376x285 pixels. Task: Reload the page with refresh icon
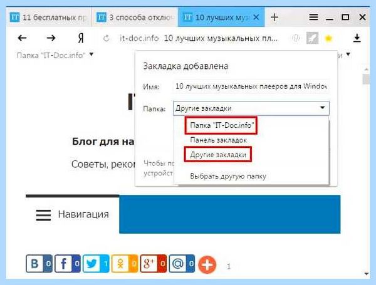point(107,38)
